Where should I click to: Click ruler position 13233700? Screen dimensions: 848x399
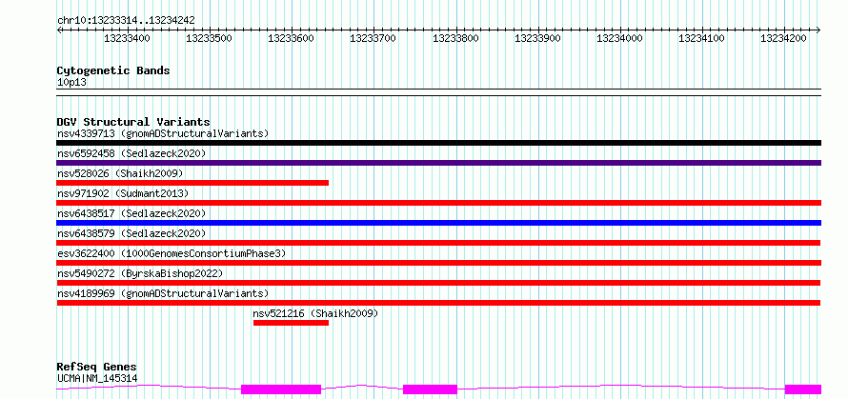pyautogui.click(x=374, y=38)
